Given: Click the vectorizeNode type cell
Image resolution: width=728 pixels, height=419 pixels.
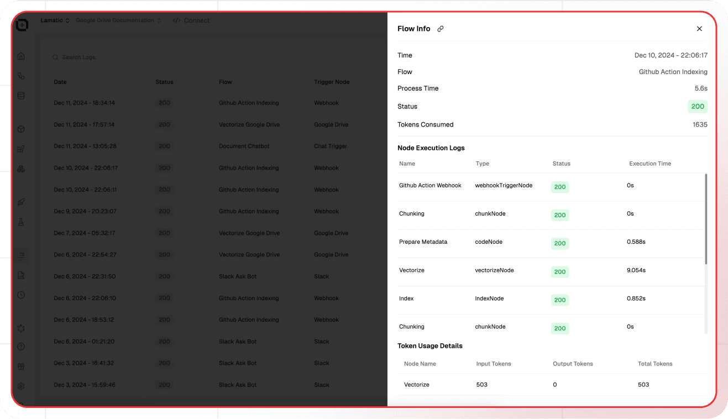Looking at the screenshot, I should (494, 270).
